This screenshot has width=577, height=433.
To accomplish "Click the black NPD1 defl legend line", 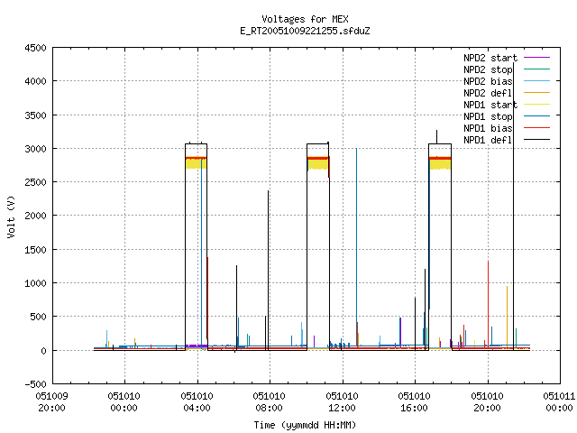I will point(537,140).
